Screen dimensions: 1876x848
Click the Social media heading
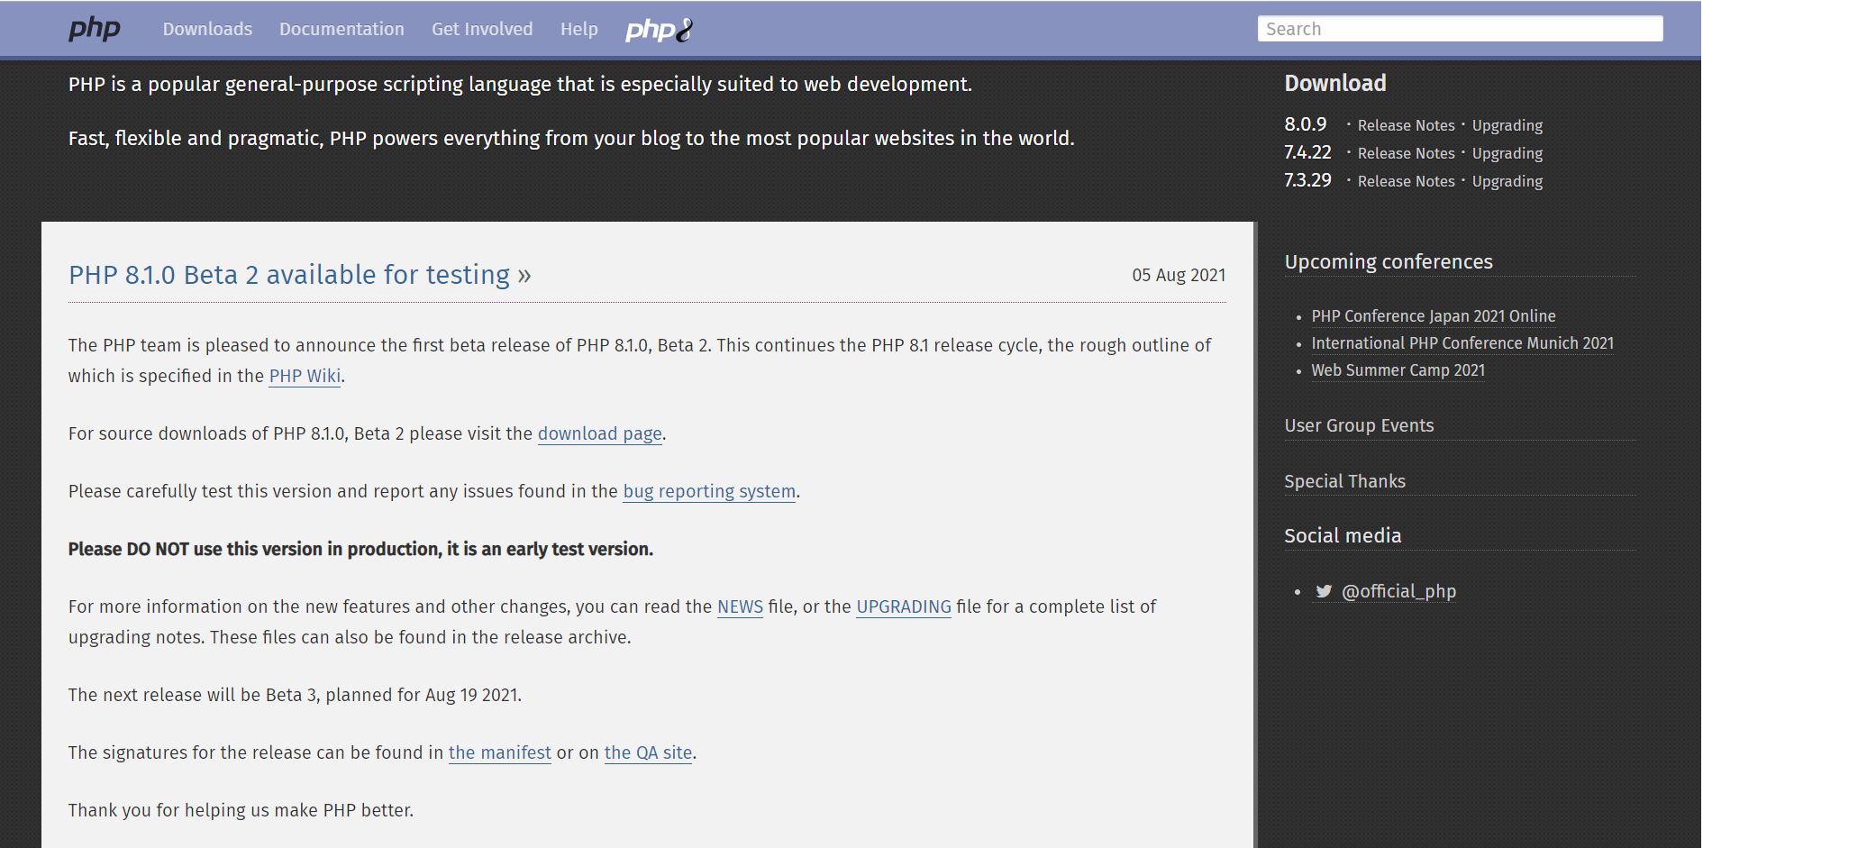tap(1343, 535)
